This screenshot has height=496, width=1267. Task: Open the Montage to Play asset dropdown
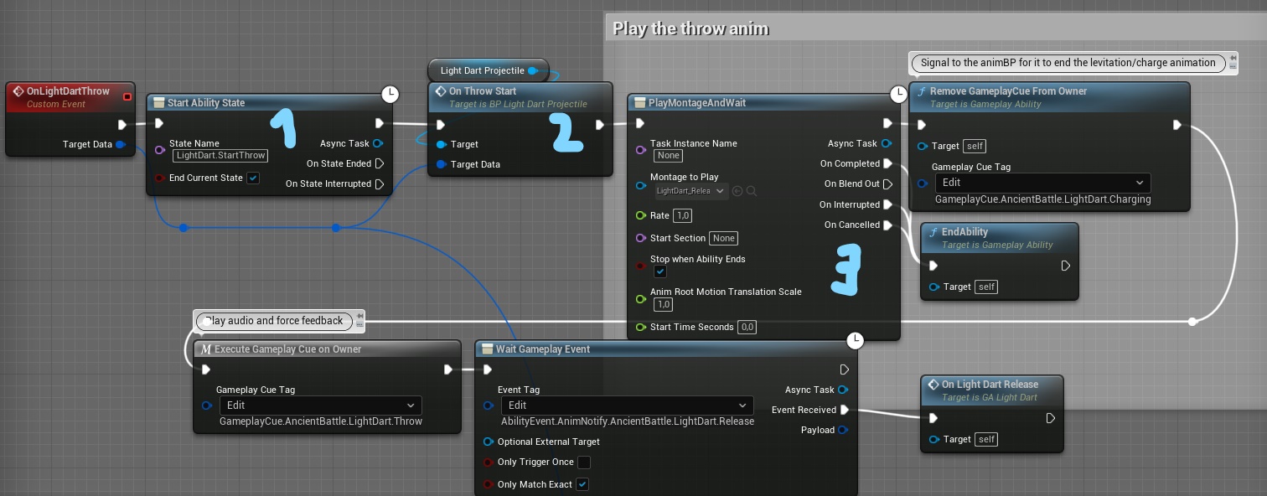pyautogui.click(x=690, y=191)
